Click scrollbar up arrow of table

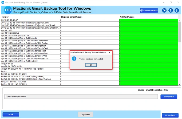pos(180,20)
